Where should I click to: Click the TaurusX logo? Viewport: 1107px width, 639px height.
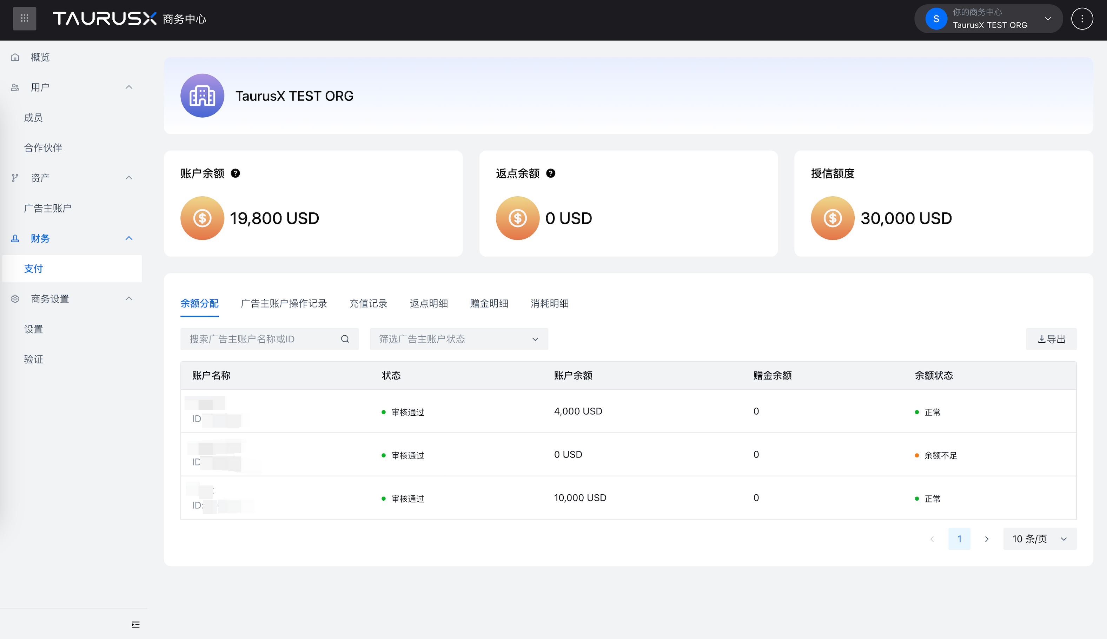tap(104, 18)
